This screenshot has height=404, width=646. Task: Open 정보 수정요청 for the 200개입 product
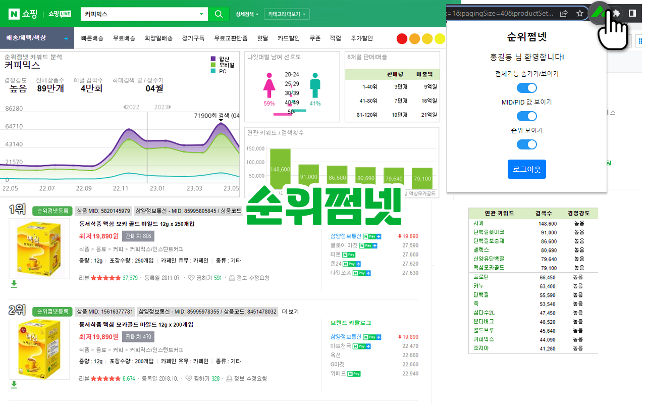[x=246, y=378]
